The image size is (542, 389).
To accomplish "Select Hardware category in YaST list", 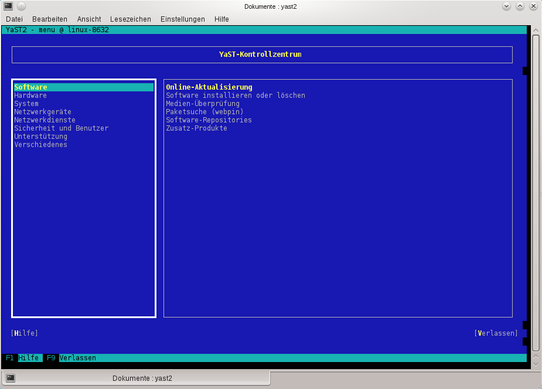I will click(x=30, y=95).
